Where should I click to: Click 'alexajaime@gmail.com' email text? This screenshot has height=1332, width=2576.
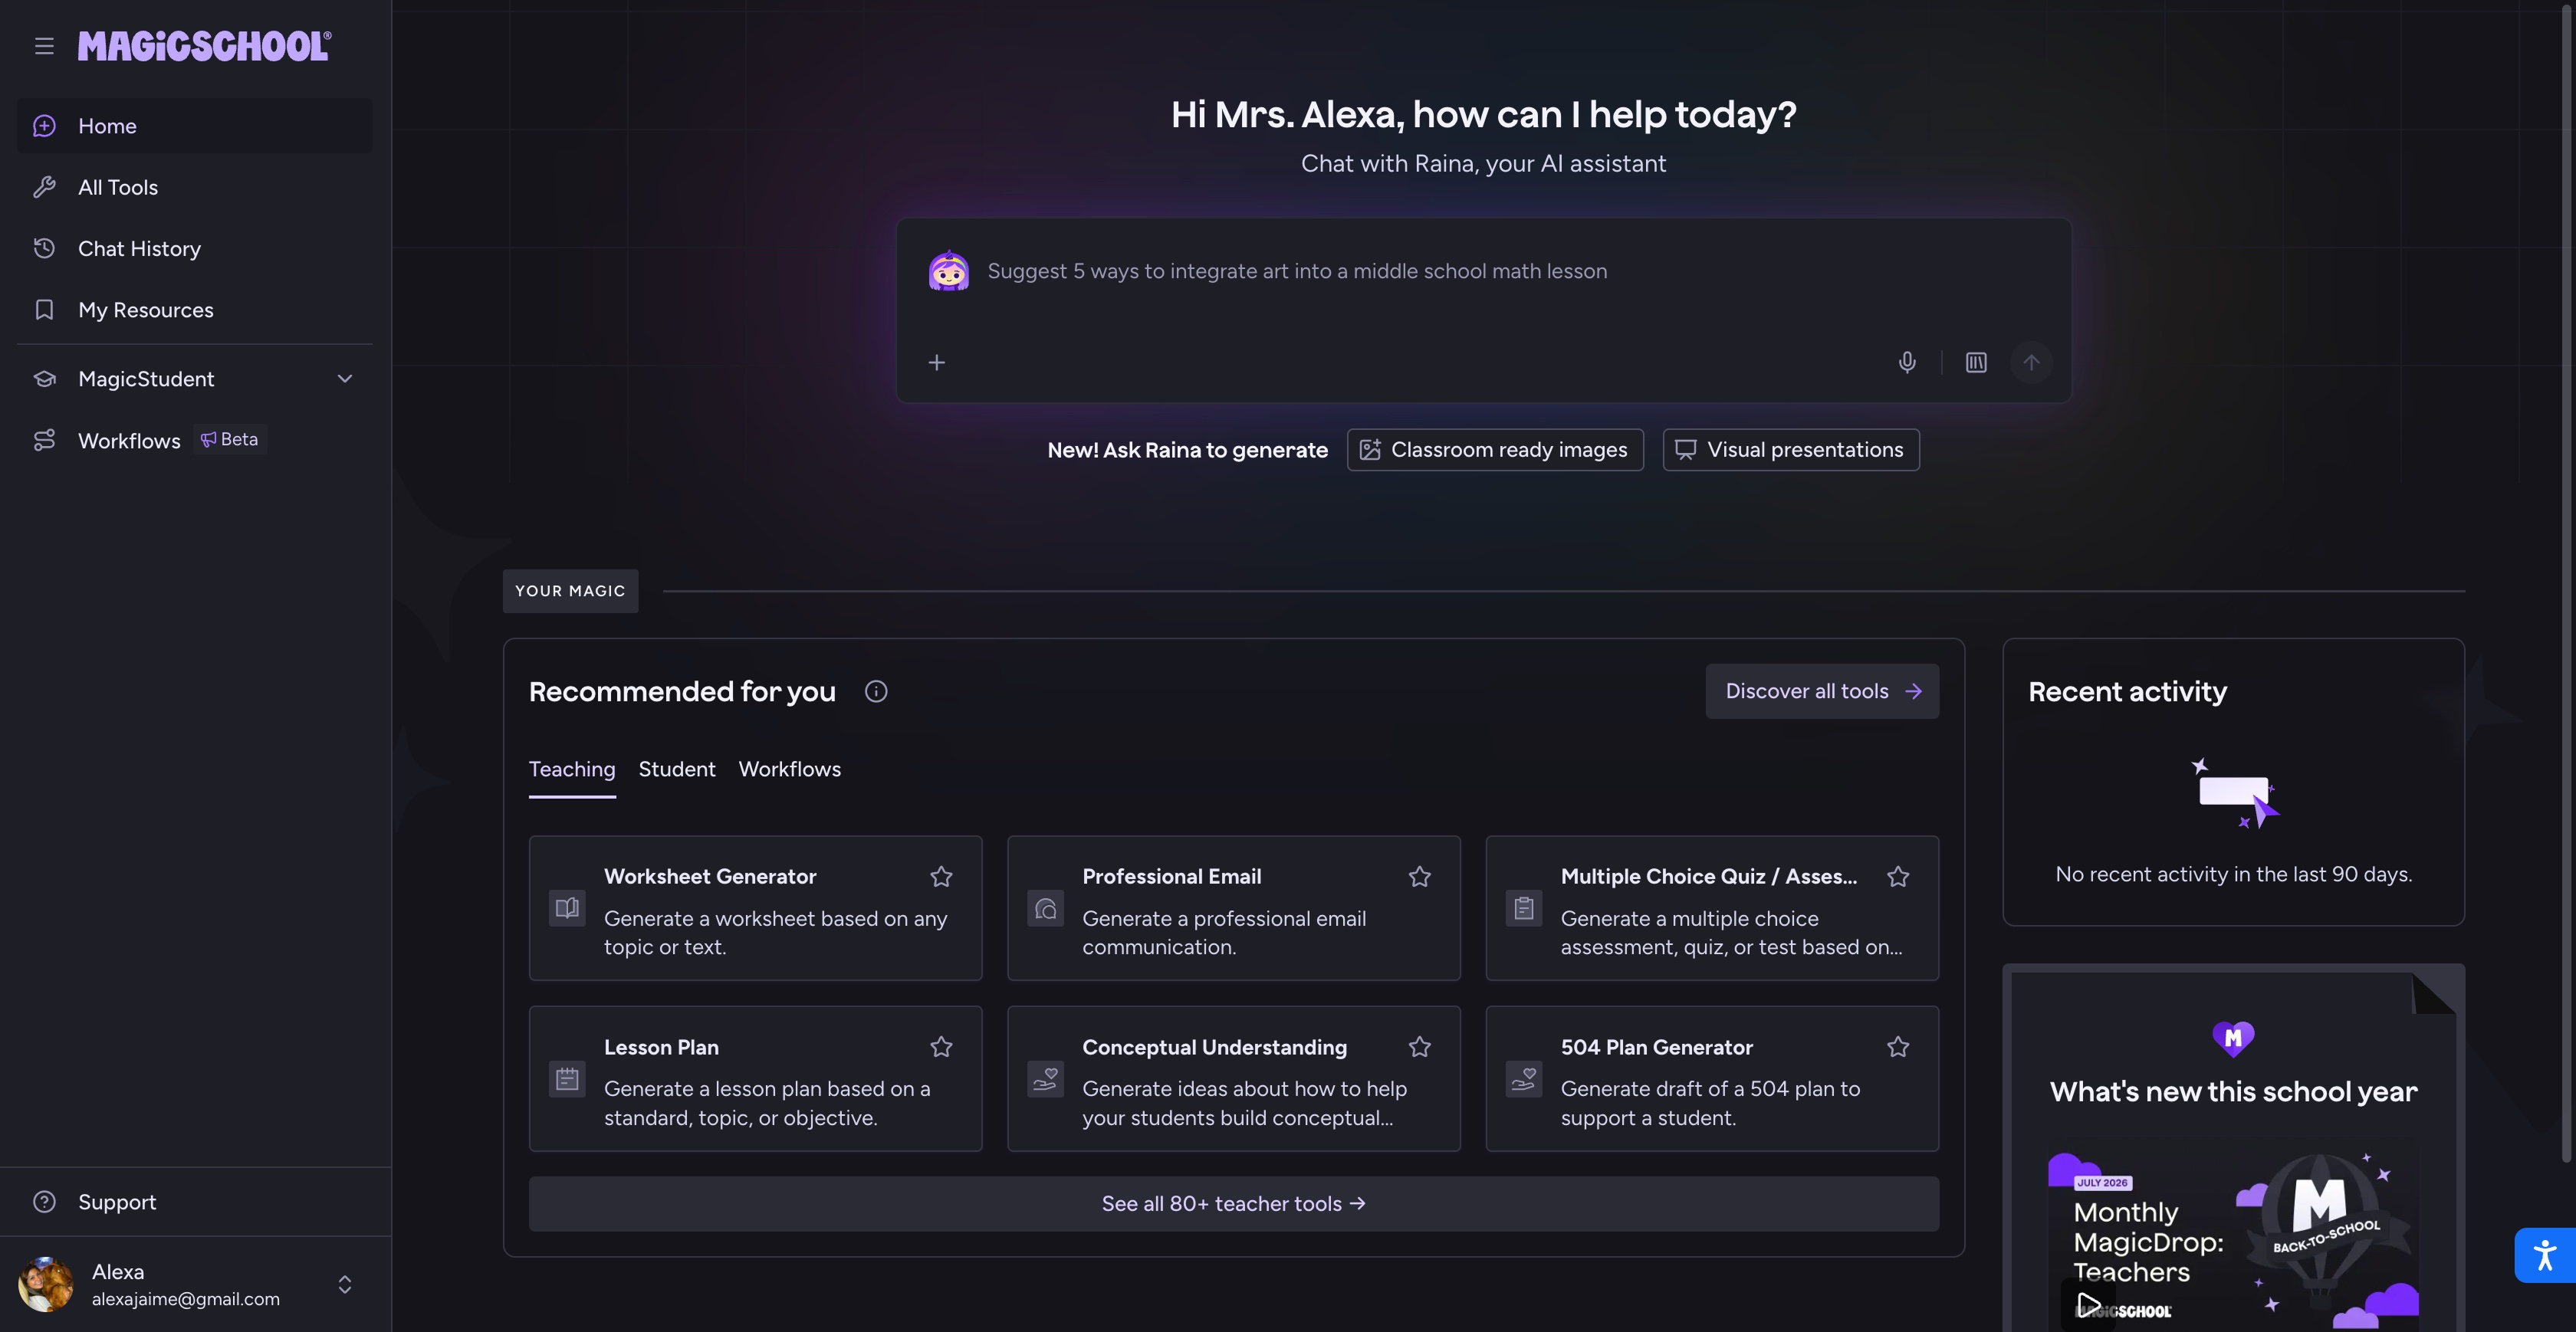186,1299
